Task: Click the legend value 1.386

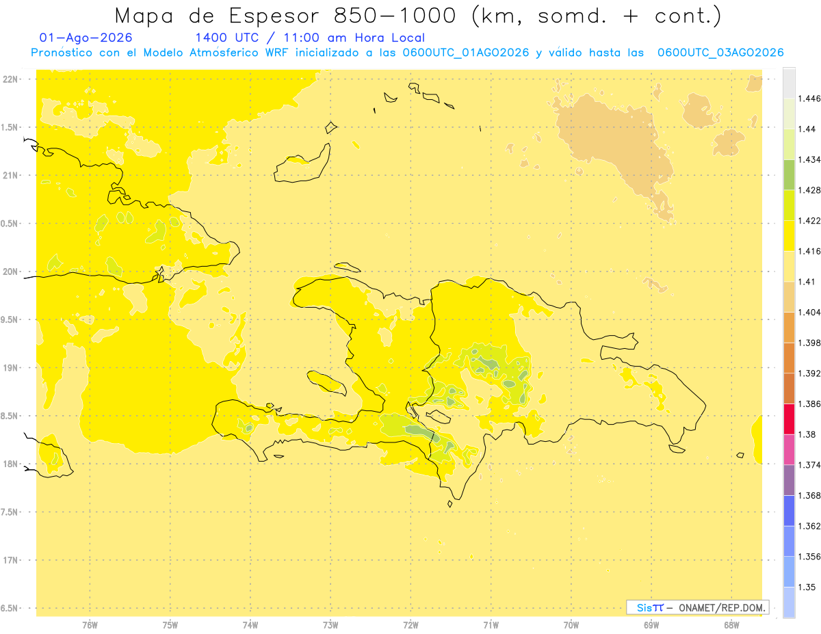Action: pyautogui.click(x=810, y=404)
